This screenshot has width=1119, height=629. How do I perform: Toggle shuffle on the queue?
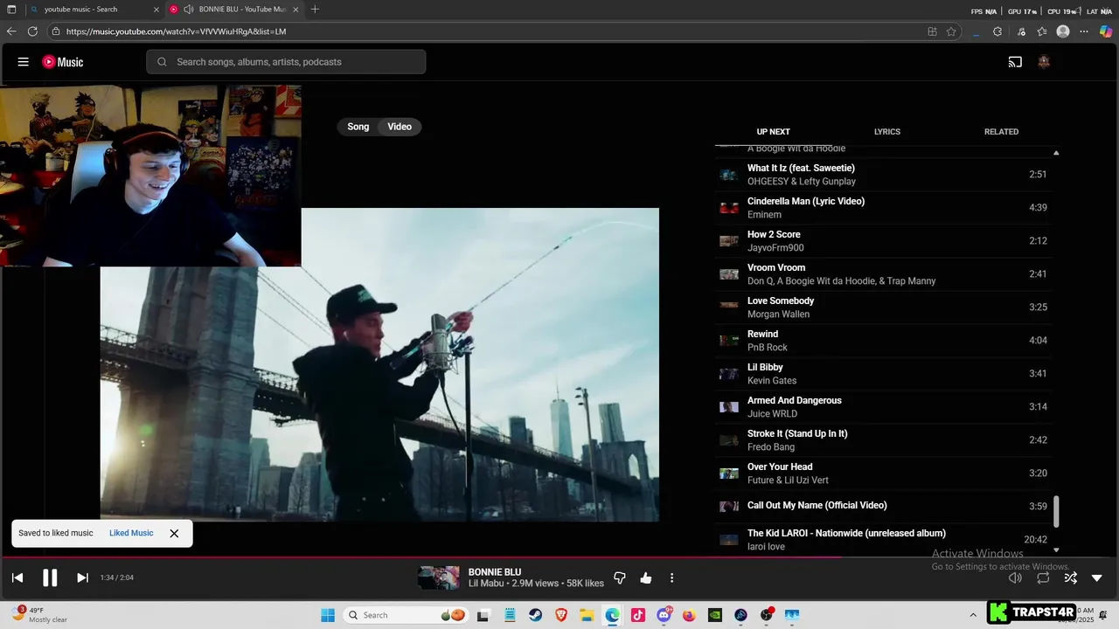pos(1070,577)
